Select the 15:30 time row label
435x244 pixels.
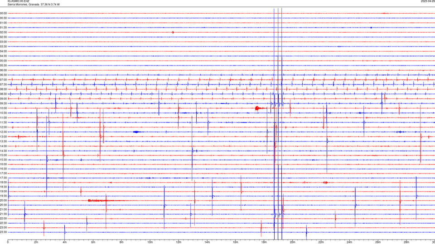click(x=4, y=160)
